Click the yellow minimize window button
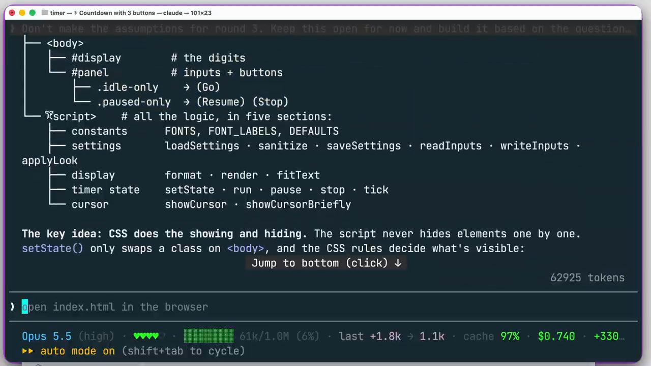 [22, 13]
